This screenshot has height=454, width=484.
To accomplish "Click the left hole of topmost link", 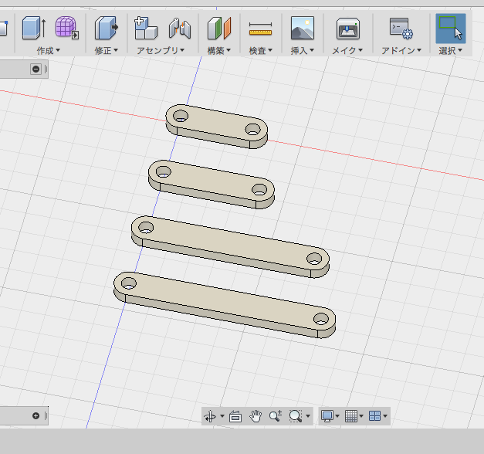I will (181, 117).
